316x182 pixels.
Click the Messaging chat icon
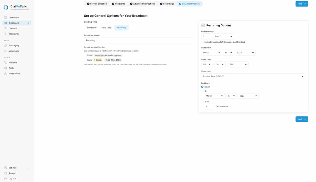pyautogui.click(x=6, y=46)
